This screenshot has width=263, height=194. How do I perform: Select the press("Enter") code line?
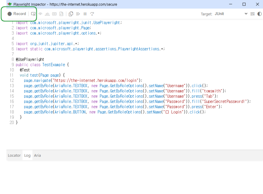[x=123, y=107]
